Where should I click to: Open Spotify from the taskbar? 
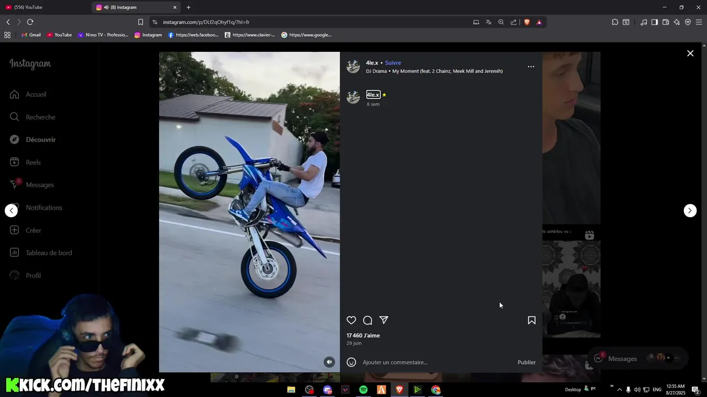[363, 390]
